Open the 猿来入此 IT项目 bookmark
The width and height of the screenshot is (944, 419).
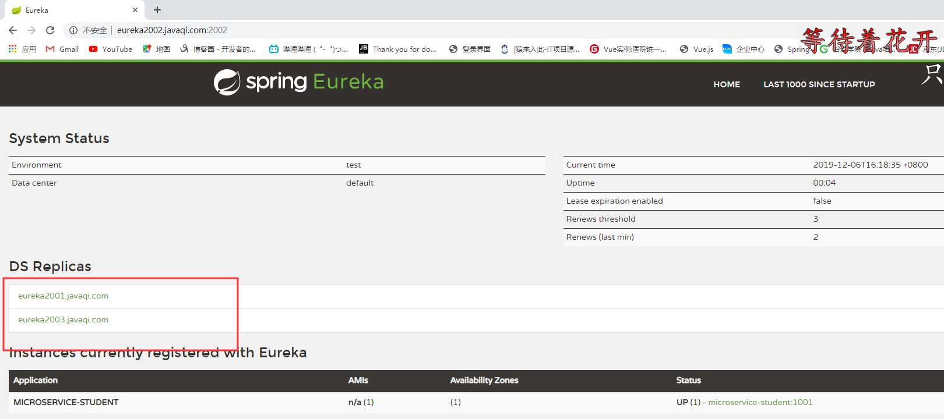[x=540, y=49]
